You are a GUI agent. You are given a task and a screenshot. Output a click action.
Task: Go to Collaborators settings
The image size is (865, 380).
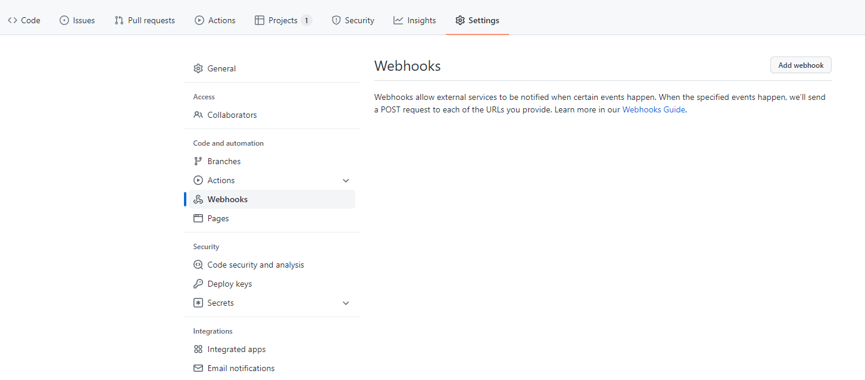tap(271, 115)
